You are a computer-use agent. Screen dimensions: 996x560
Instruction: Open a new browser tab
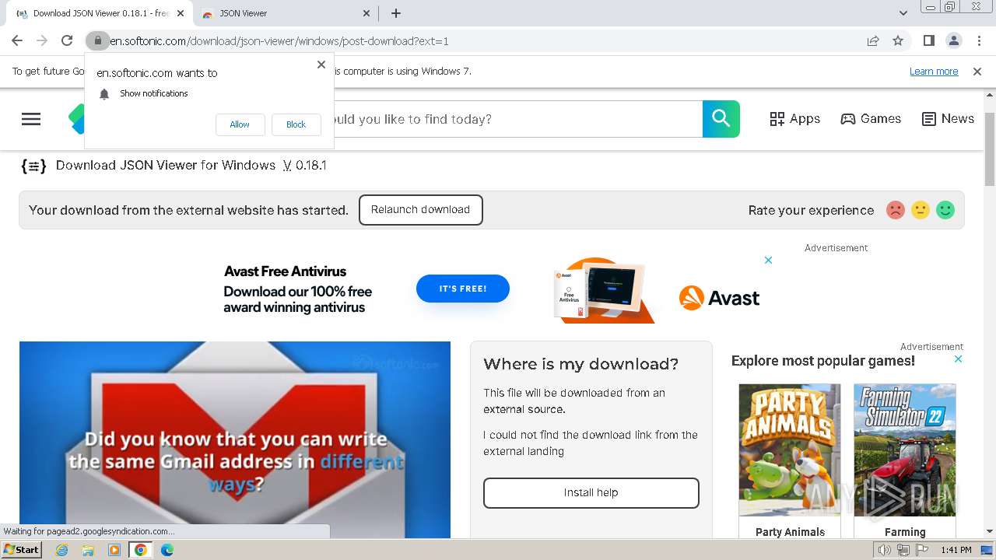395,13
